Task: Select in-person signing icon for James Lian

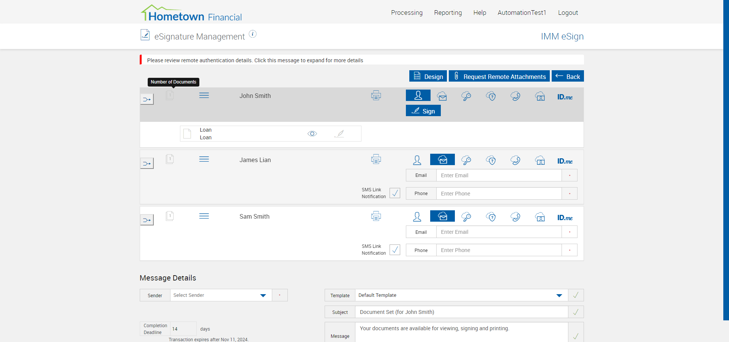Action: tap(417, 160)
